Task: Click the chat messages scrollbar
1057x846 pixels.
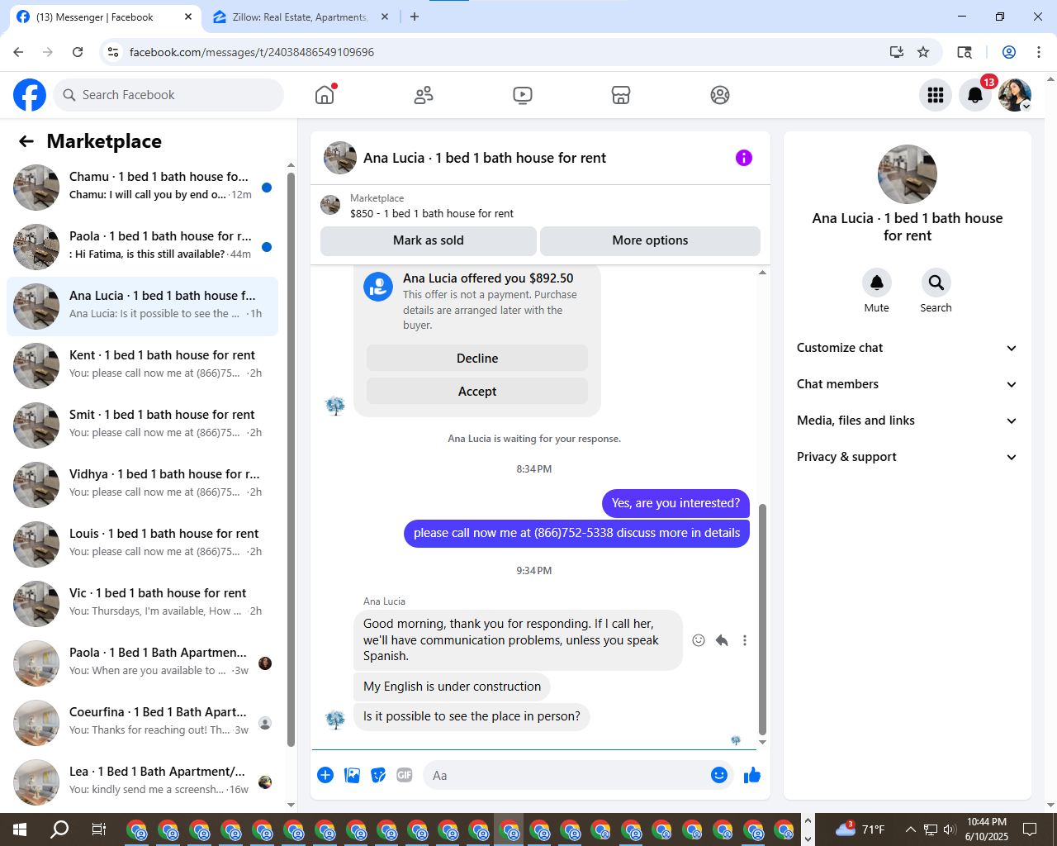Action: pyautogui.click(x=762, y=620)
